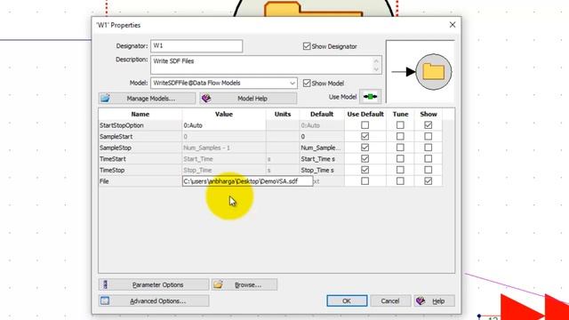Screen dimensions: 569x320
Task: Click the Advanced Options icon
Action: 105,300
